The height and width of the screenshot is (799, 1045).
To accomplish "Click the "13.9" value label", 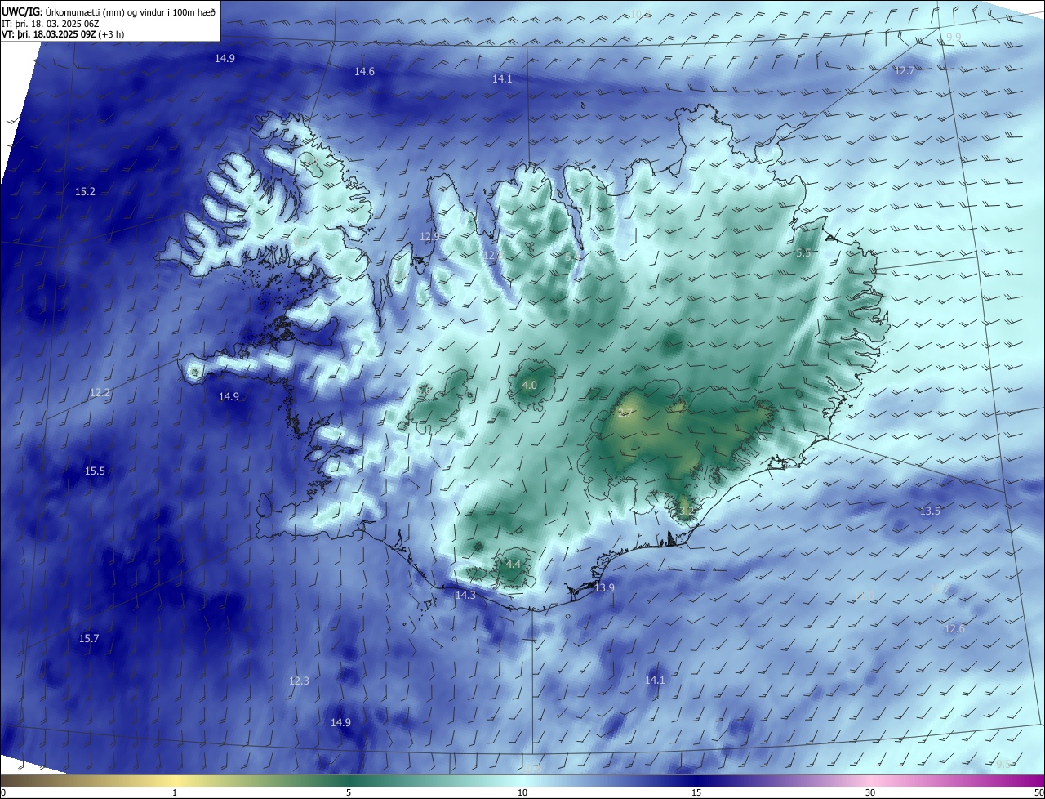I will 604,588.
